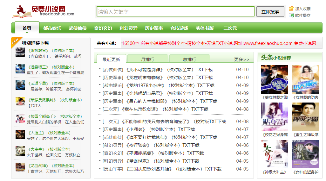Click the 免费小说网 site logo
This screenshot has height=181, width=326.
43,11
